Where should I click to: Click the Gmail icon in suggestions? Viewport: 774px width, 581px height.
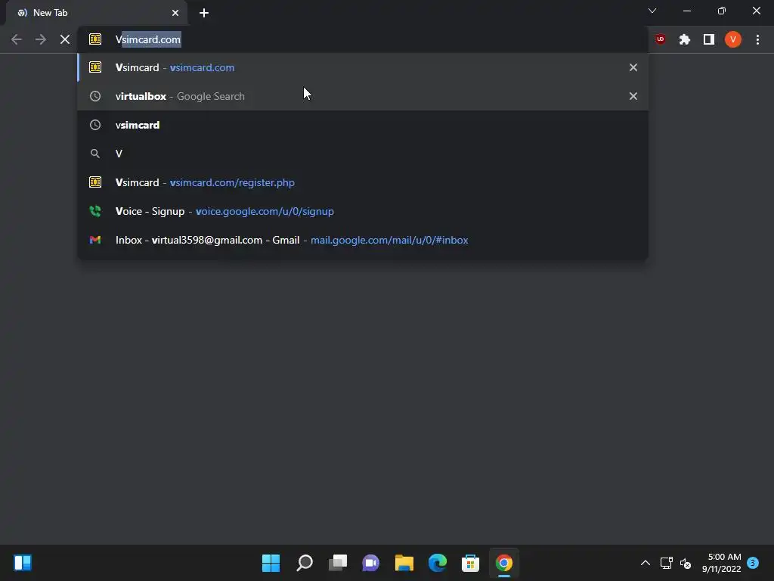[95, 240]
